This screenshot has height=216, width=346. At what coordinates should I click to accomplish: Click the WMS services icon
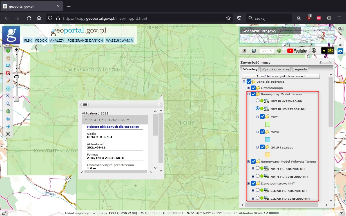[x=254, y=51]
